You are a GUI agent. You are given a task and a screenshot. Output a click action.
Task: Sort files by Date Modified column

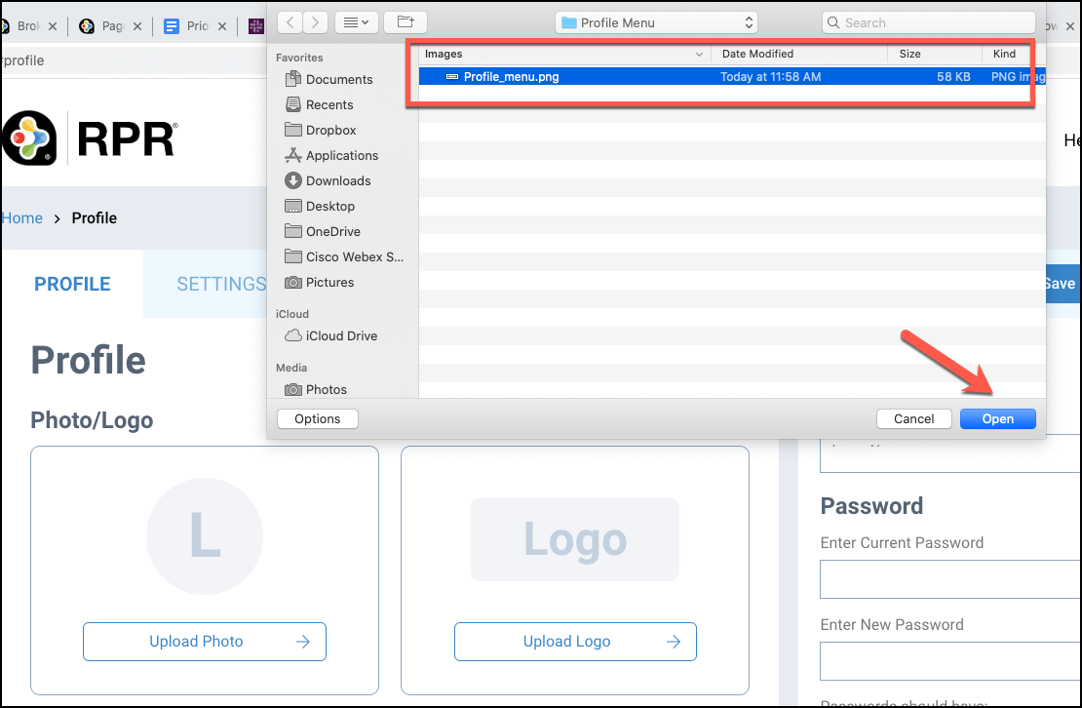[757, 54]
